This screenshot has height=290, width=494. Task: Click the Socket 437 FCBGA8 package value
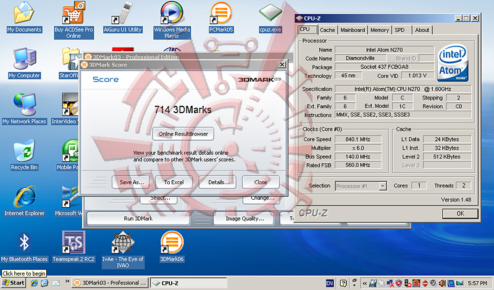coord(384,67)
